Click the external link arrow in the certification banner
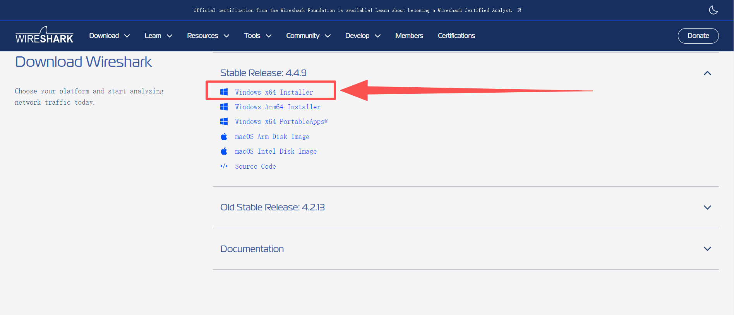 (x=519, y=10)
